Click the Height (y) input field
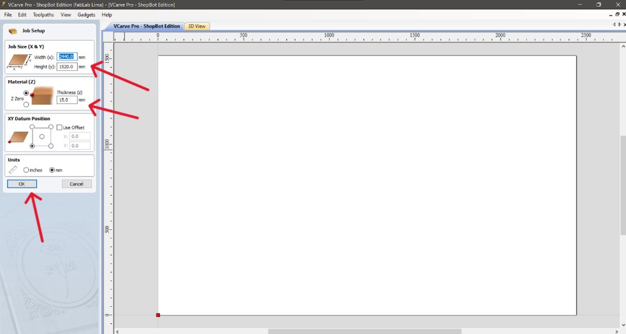This screenshot has width=626, height=334. [x=67, y=66]
